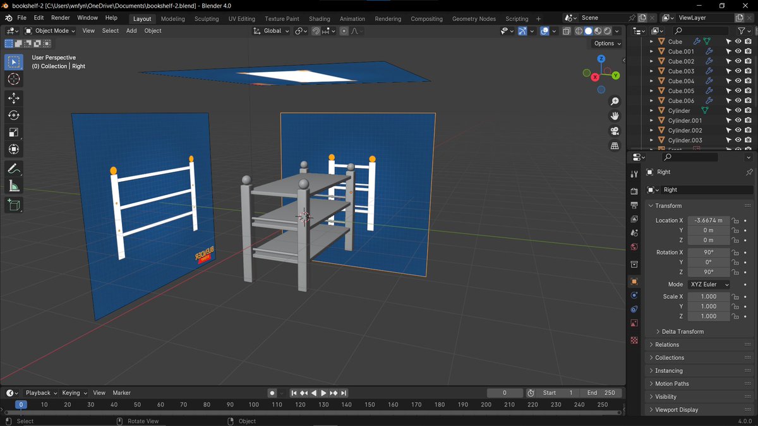Open the Texture properties tab
Screen dimensions: 758x426
(634, 340)
